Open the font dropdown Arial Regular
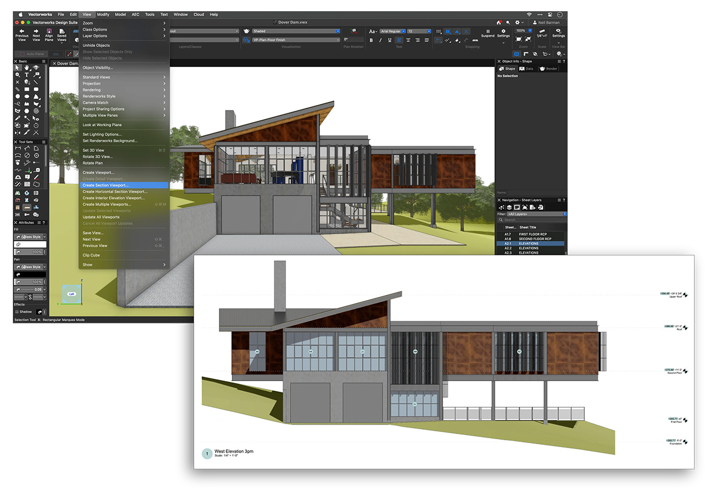Image resolution: width=715 pixels, height=499 pixels. pos(393,31)
